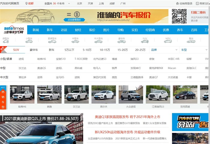Viewport: 210px width, 144px height.
Task: Choose 北京 city link
Action: [79, 4]
